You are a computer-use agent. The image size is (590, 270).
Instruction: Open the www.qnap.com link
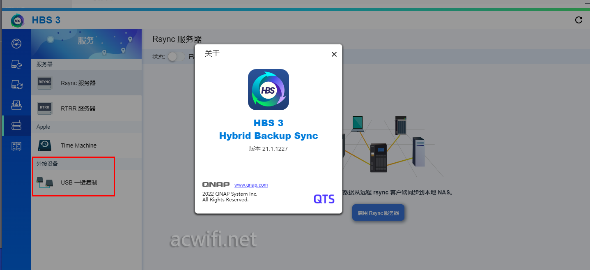tap(251, 185)
